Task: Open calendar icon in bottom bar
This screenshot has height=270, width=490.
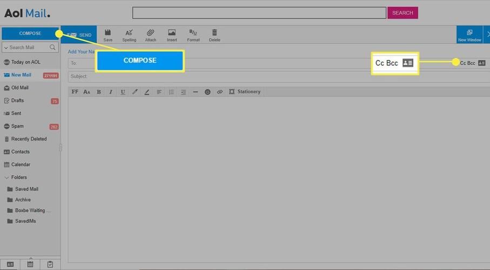Action: pos(30,265)
